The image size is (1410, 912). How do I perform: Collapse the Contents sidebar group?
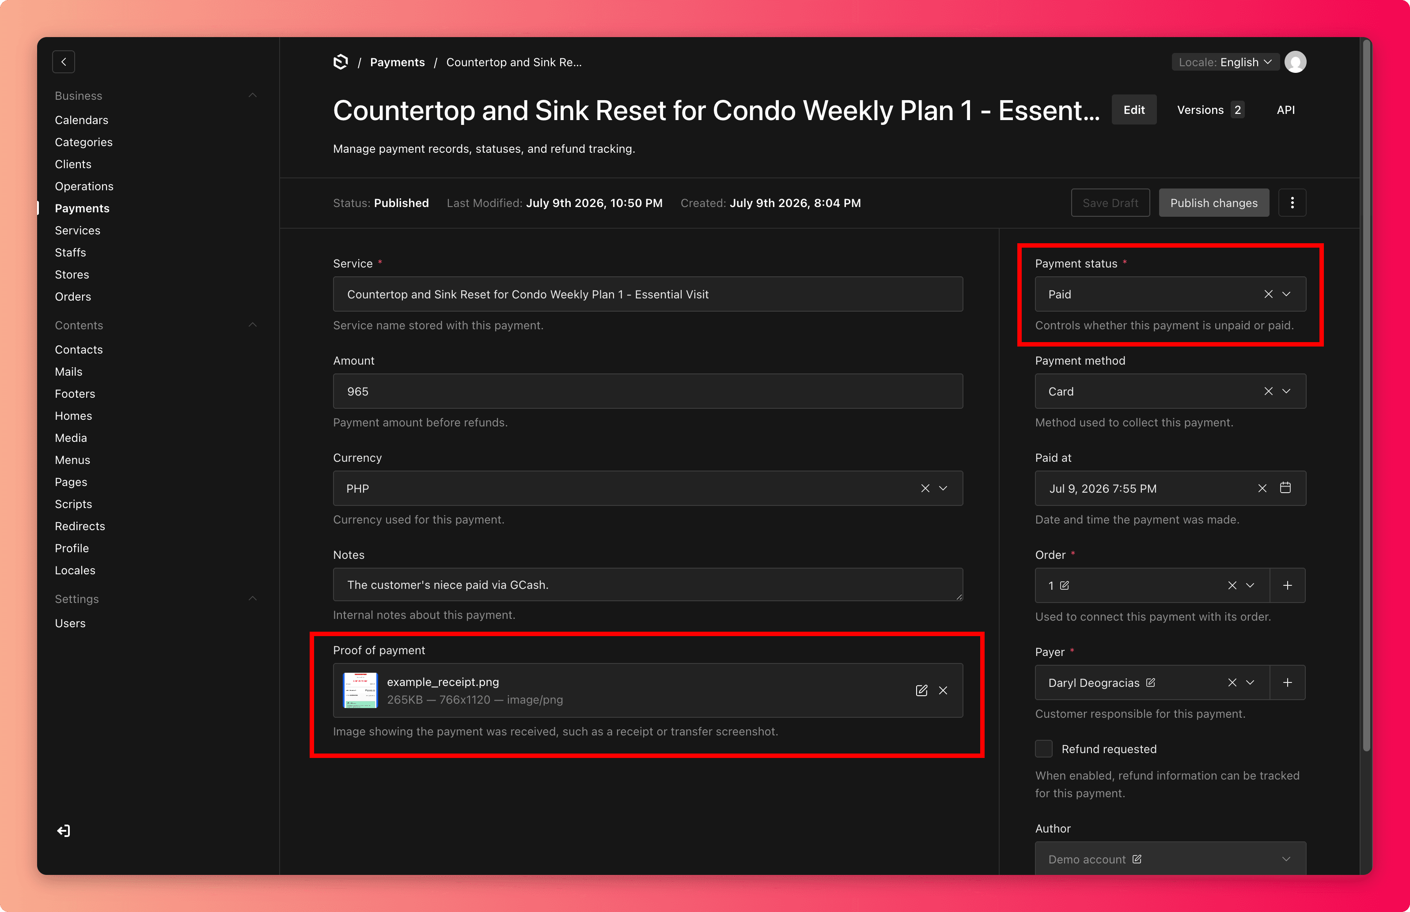pos(252,324)
